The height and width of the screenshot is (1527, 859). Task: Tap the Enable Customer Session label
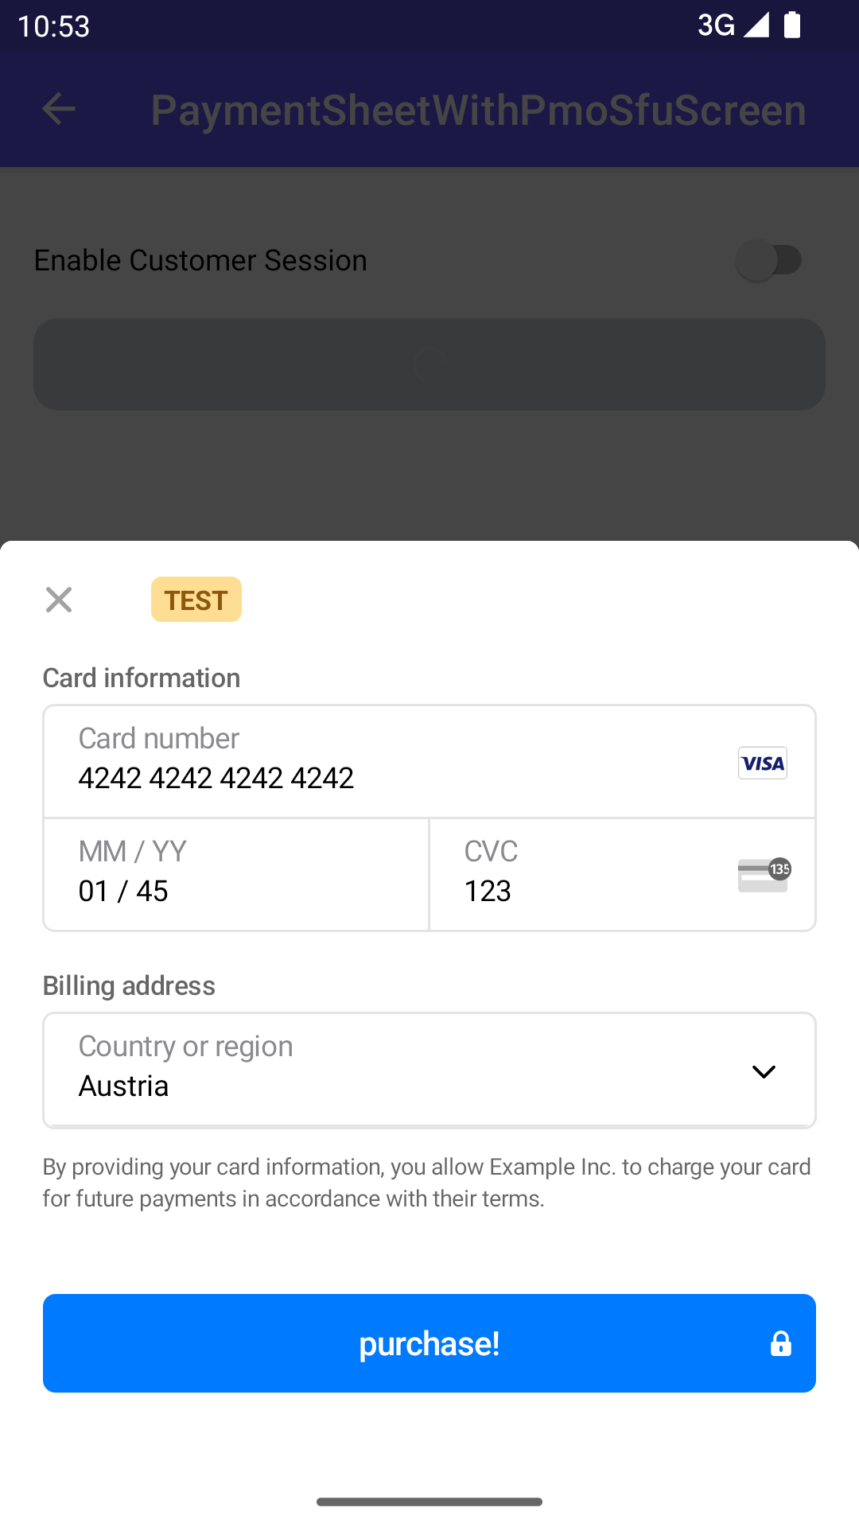pyautogui.click(x=200, y=260)
